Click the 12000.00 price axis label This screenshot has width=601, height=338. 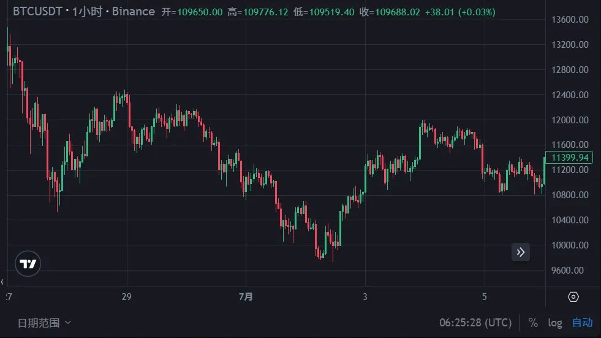pyautogui.click(x=570, y=120)
